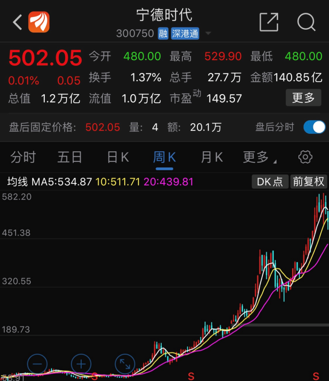Zoom in chart with plus circle
This screenshot has height=381, width=329.
tap(81, 364)
